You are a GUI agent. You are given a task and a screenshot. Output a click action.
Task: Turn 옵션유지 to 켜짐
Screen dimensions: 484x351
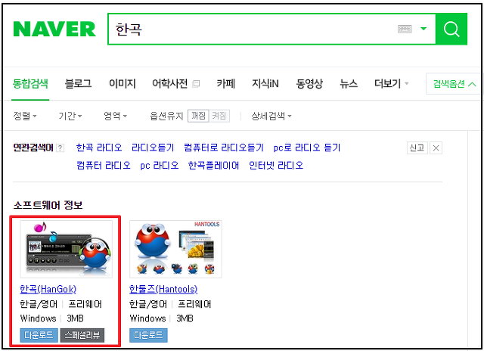219,116
